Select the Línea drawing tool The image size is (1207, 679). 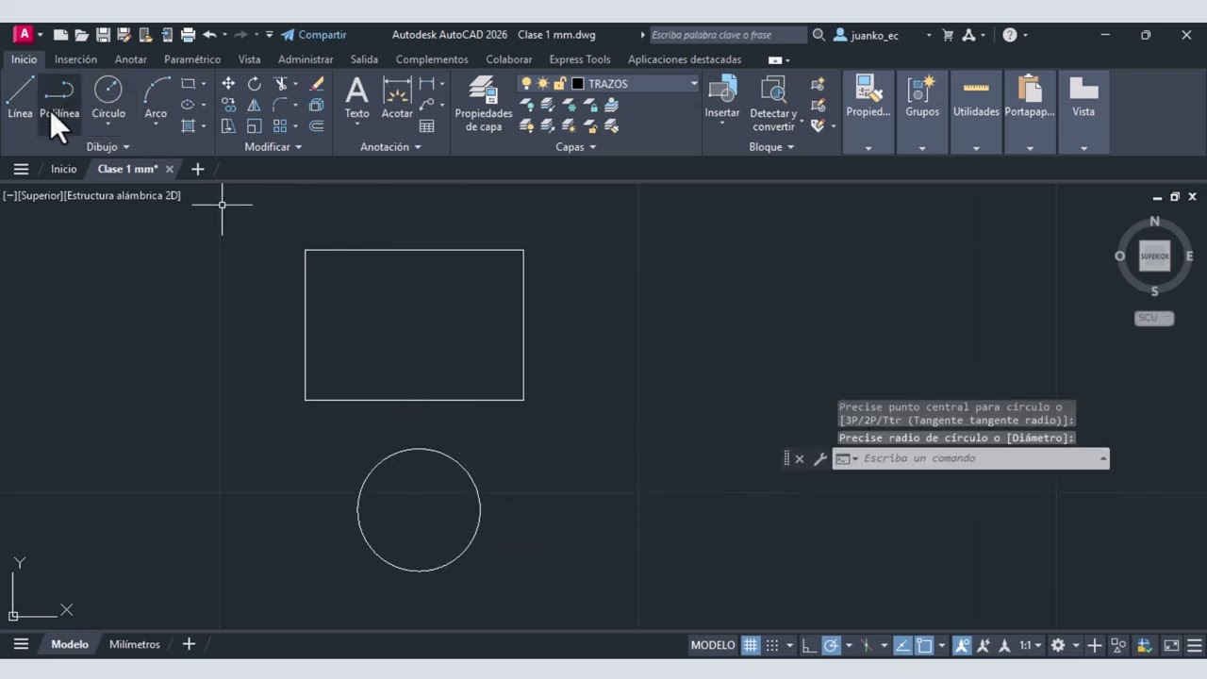click(20, 98)
